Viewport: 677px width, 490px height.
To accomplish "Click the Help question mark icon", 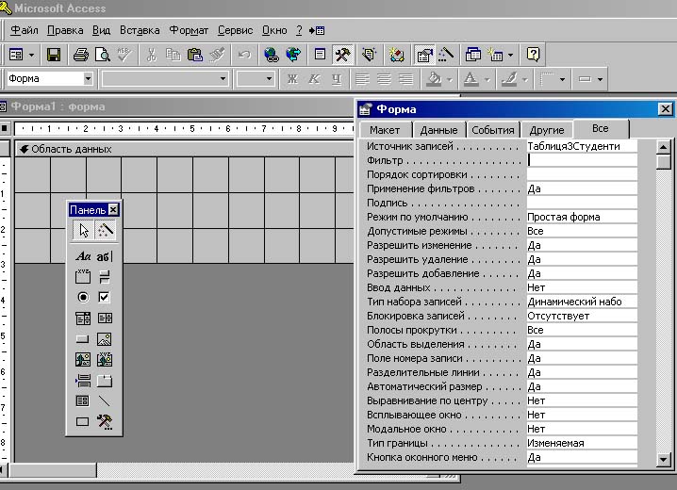I will point(534,55).
